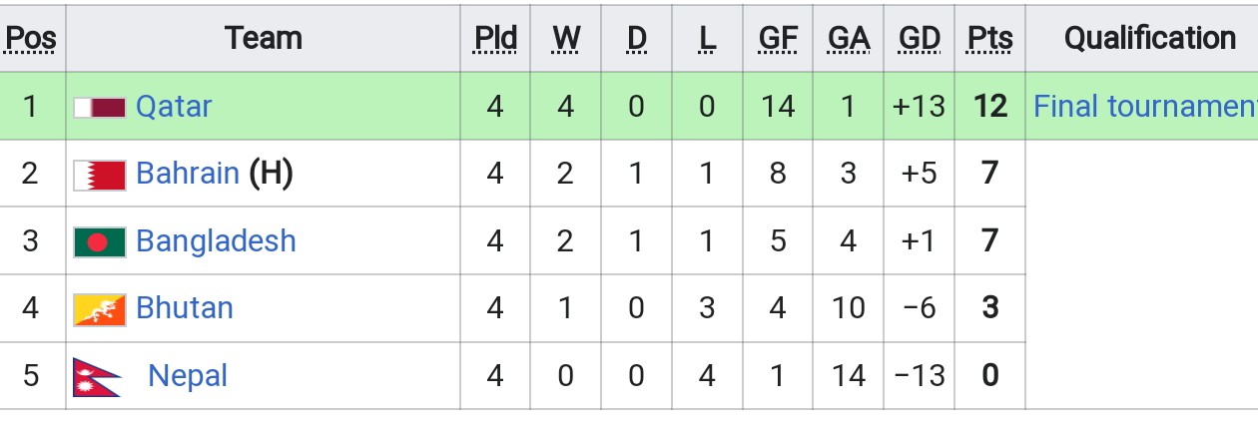Image resolution: width=1258 pixels, height=426 pixels.
Task: Click the Bahrain flag icon
Action: click(100, 175)
